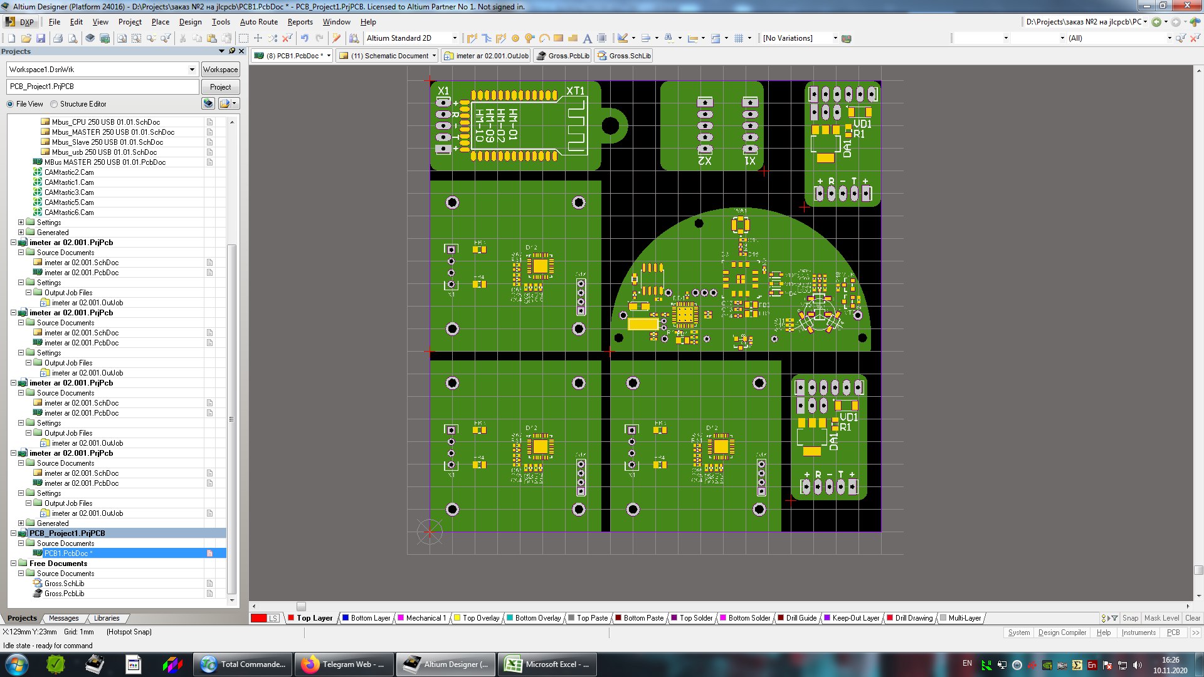Open print preview
This screenshot has width=1204, height=677.
point(73,38)
